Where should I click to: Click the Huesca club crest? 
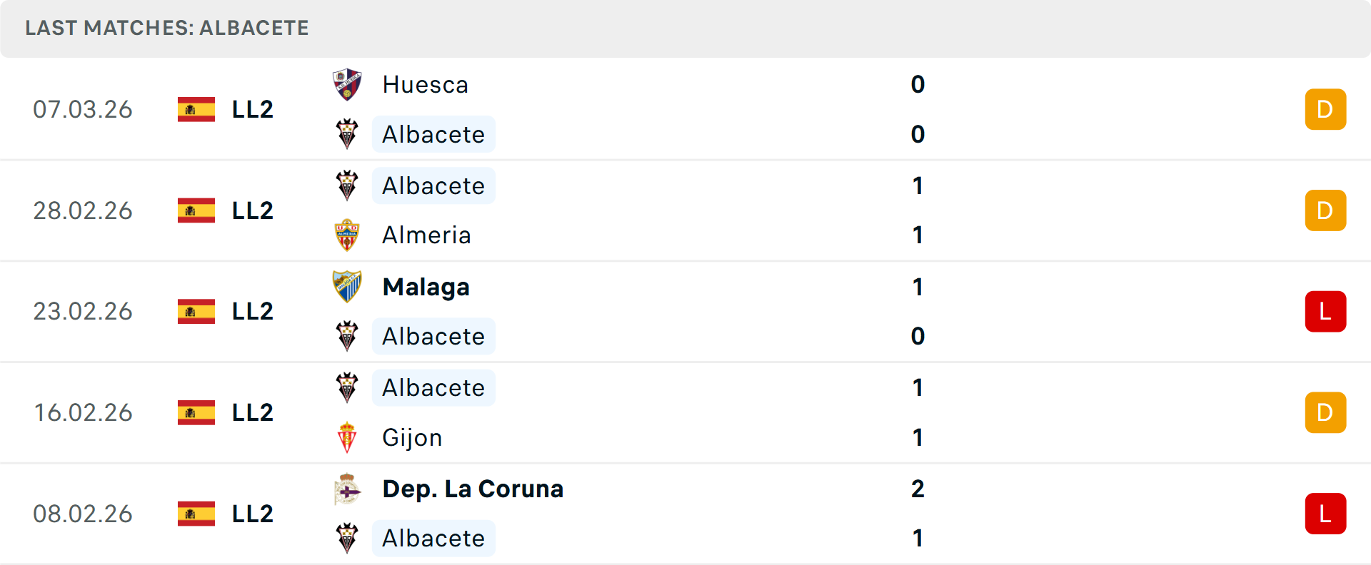click(x=347, y=84)
